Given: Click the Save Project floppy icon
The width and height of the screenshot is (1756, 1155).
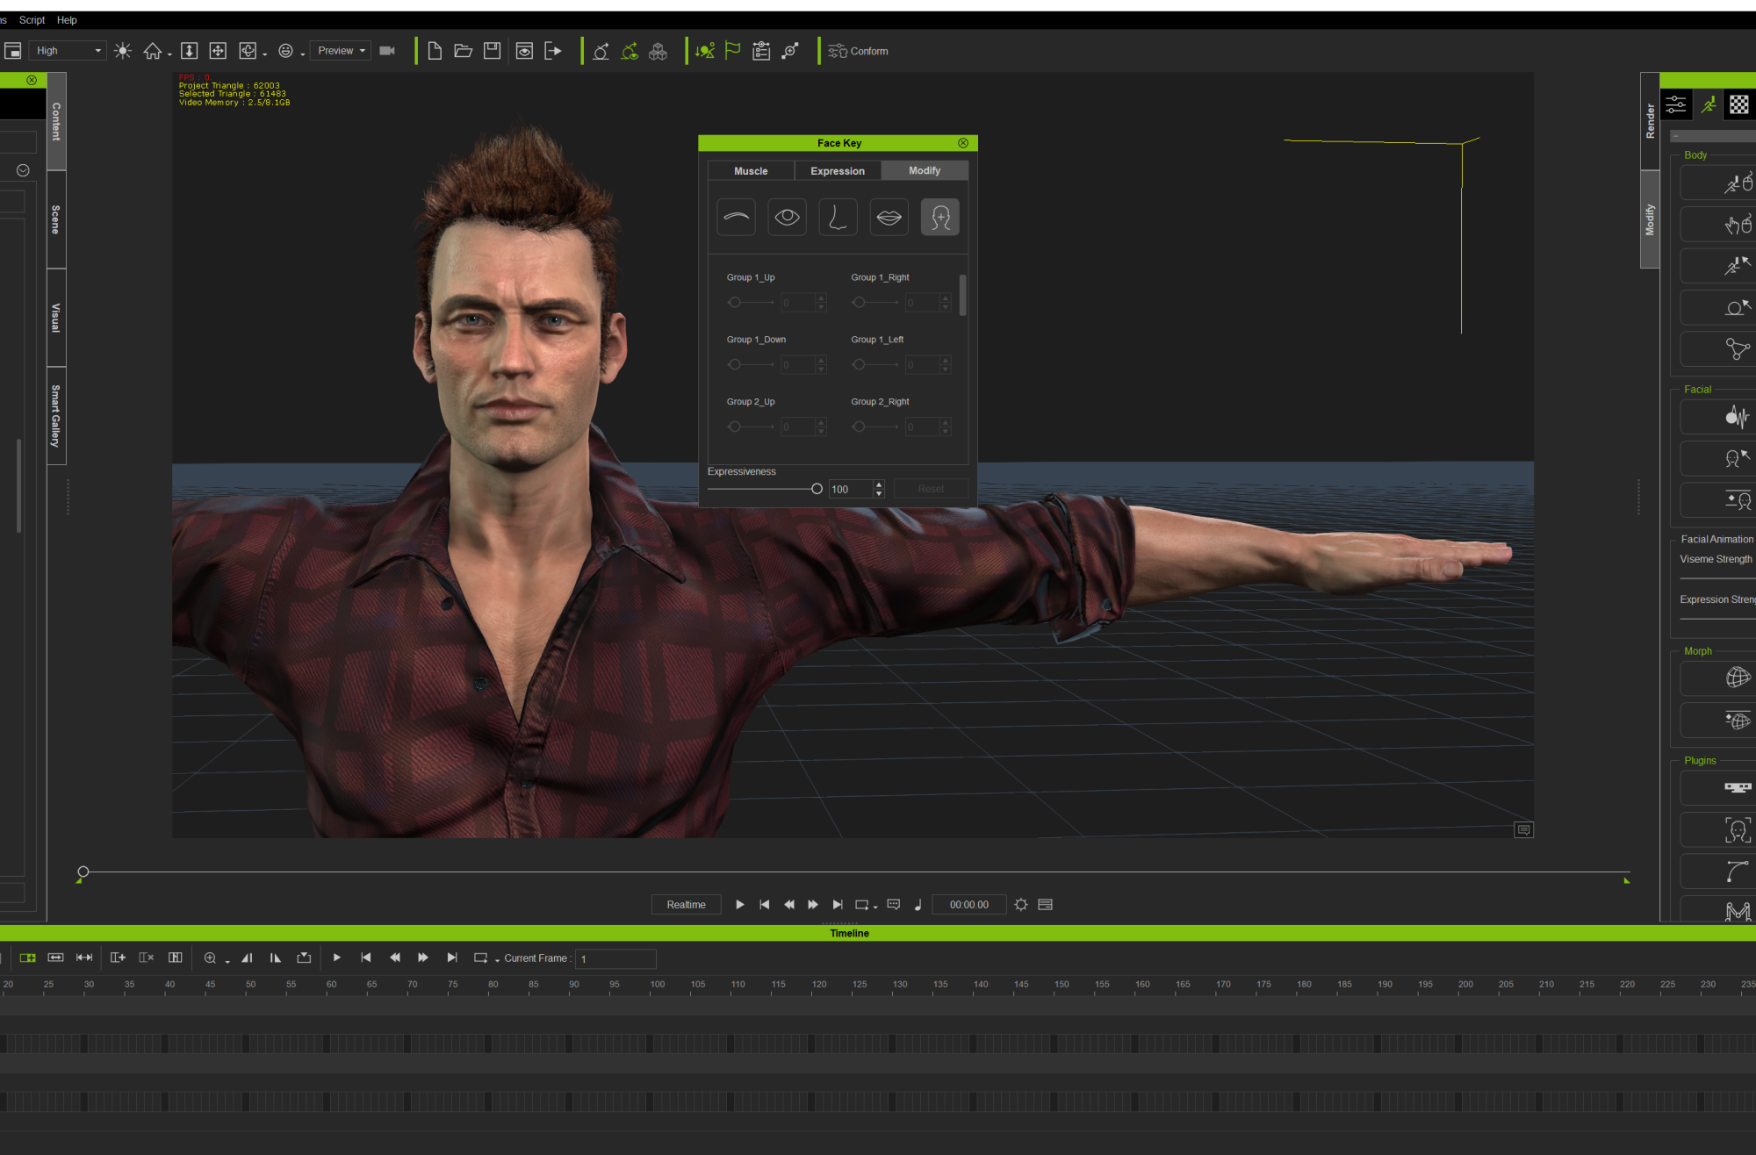Looking at the screenshot, I should [492, 51].
